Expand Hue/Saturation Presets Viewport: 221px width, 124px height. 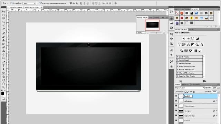[177, 66]
